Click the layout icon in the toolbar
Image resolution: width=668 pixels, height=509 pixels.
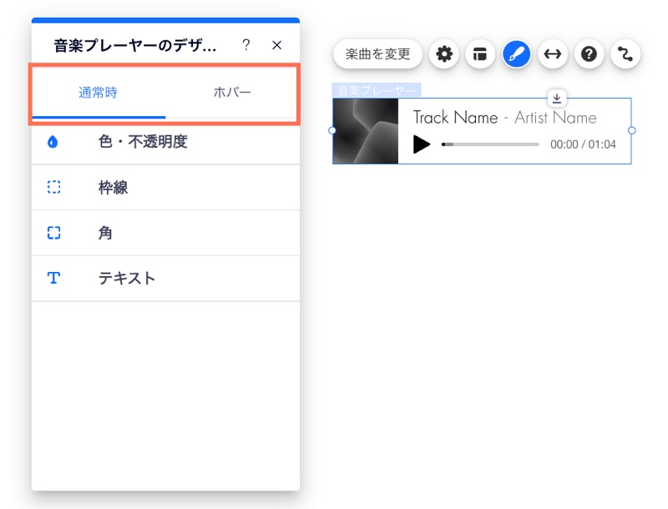pos(480,53)
